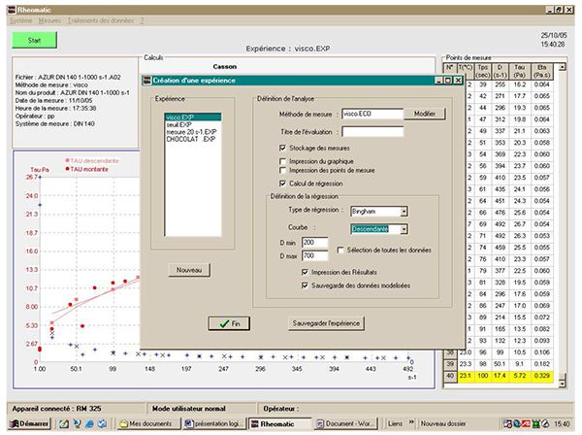
Task: Click the Appareil connecté status panel
Action: 76,409
